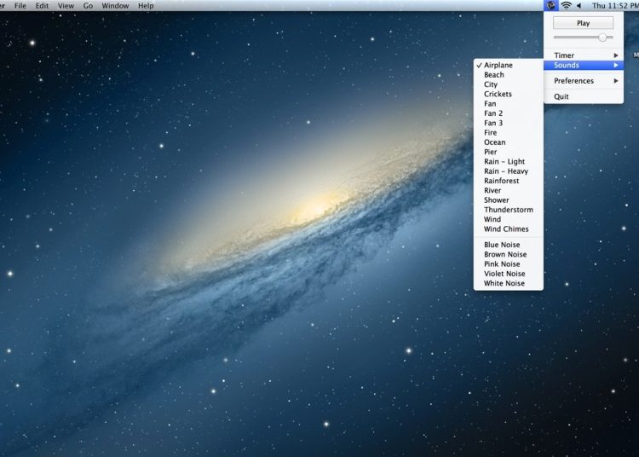Select the Fire sound
This screenshot has width=639, height=457.
(508, 132)
